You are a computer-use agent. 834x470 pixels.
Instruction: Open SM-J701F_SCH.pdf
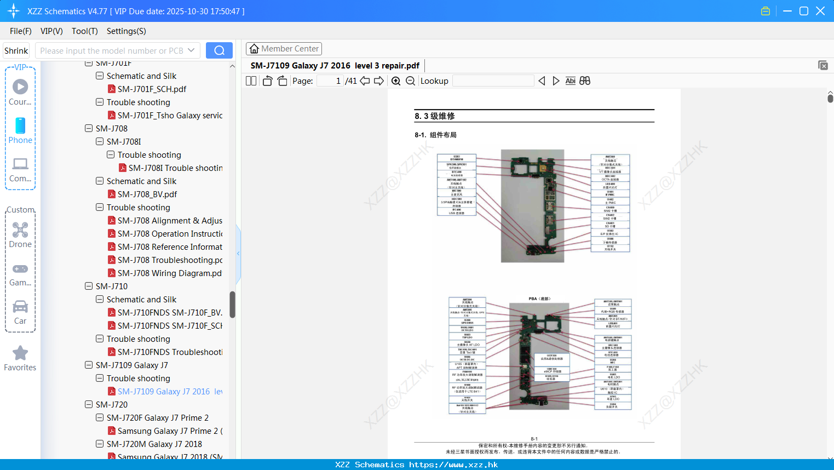click(152, 89)
